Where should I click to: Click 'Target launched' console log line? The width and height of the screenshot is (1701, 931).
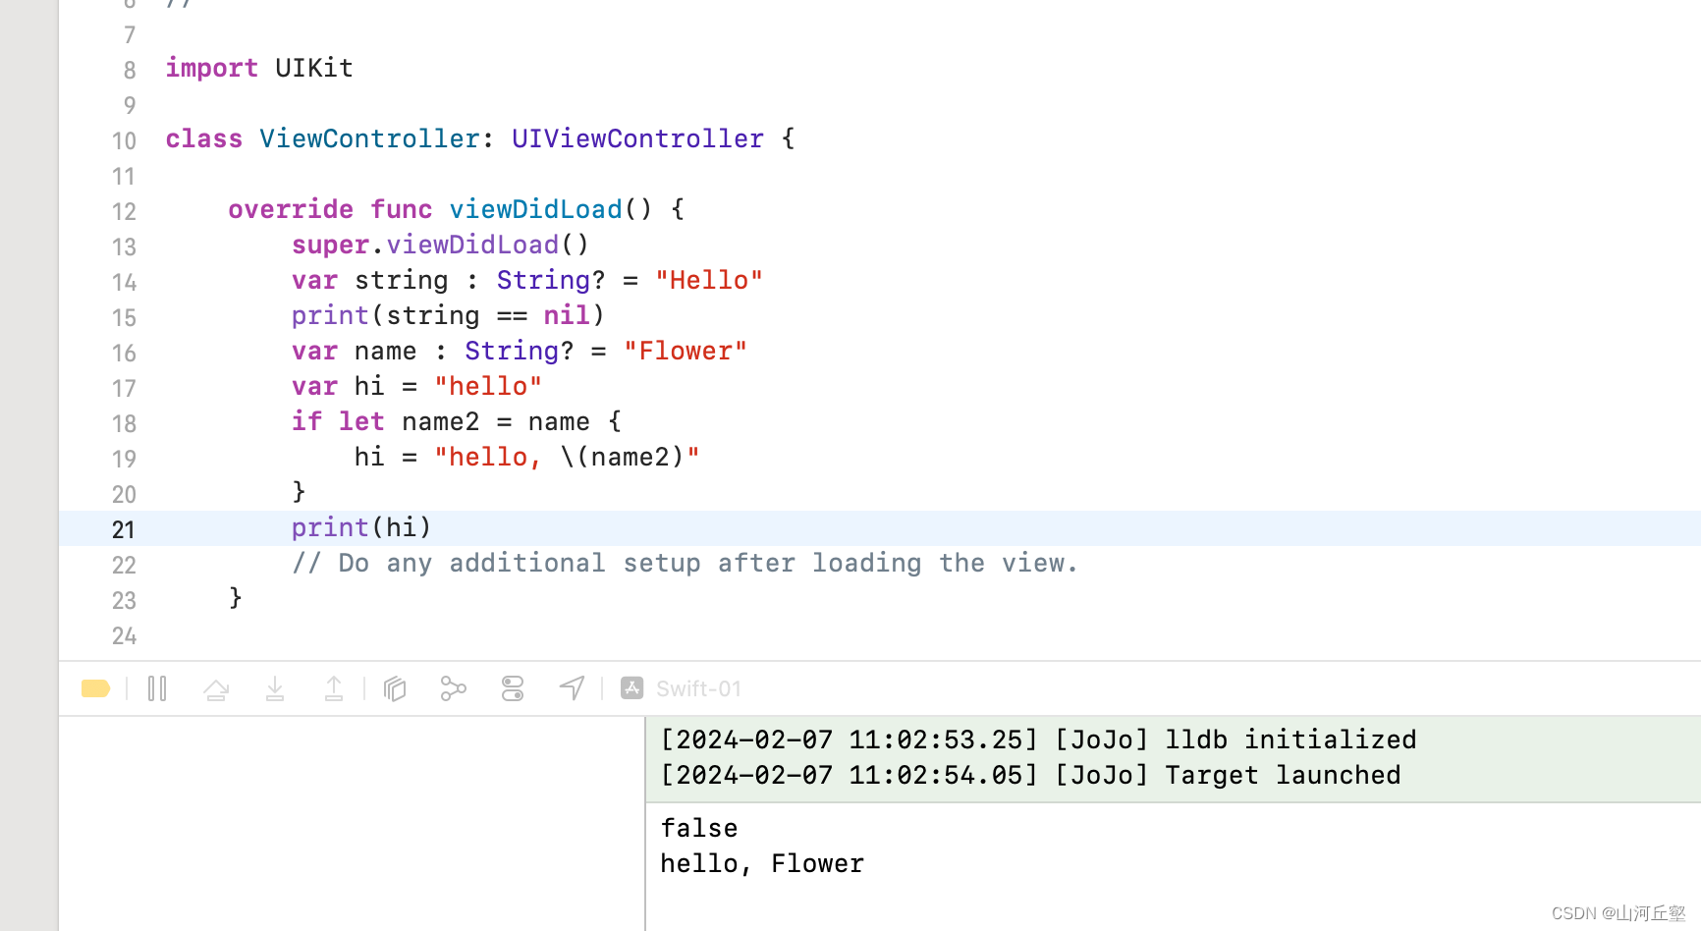click(1030, 775)
